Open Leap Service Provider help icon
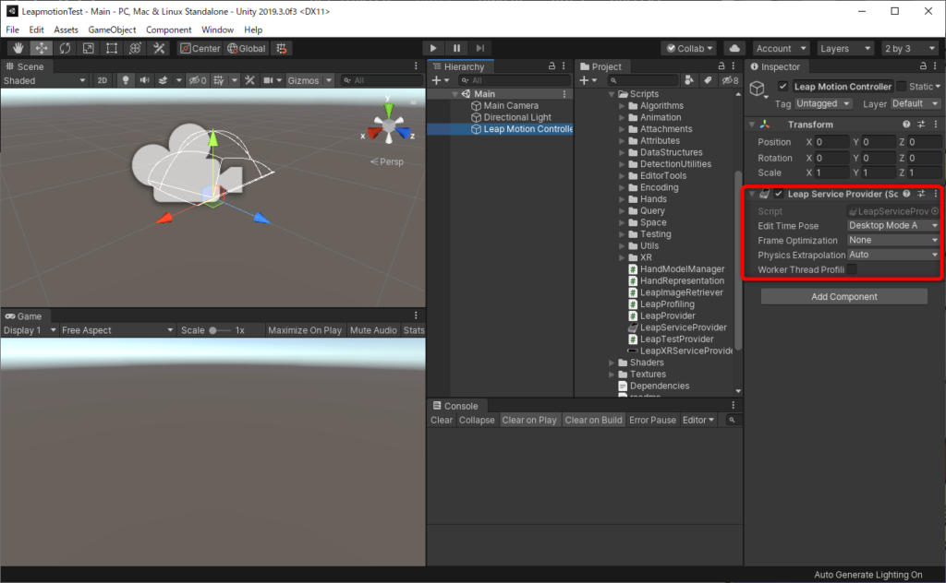946x583 pixels. click(x=906, y=194)
